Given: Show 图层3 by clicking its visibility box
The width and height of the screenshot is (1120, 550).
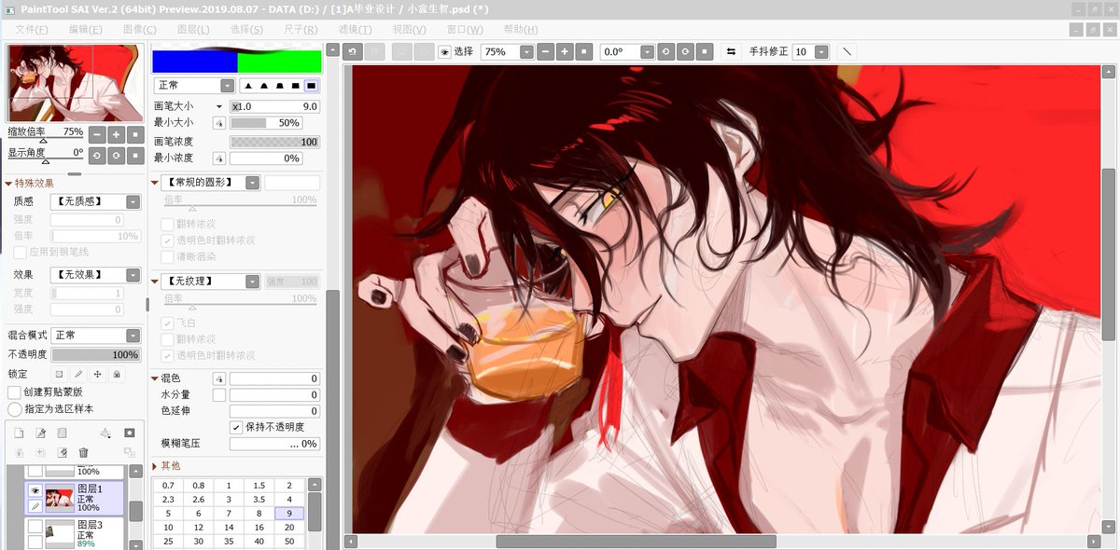Looking at the screenshot, I should (x=35, y=527).
